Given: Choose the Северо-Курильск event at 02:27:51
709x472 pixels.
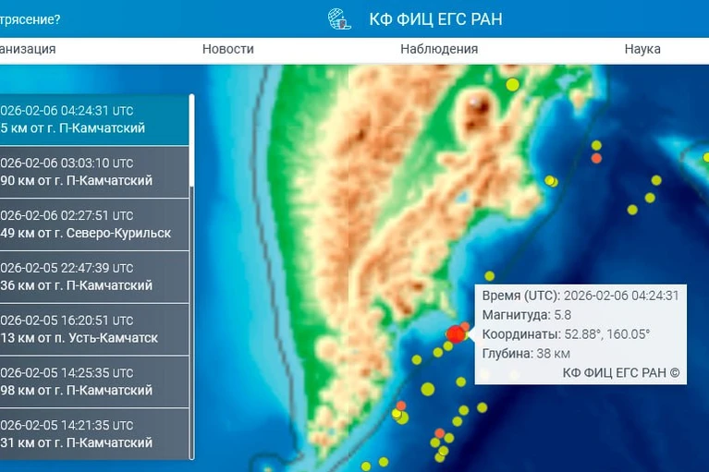Looking at the screenshot, I should 92,224.
